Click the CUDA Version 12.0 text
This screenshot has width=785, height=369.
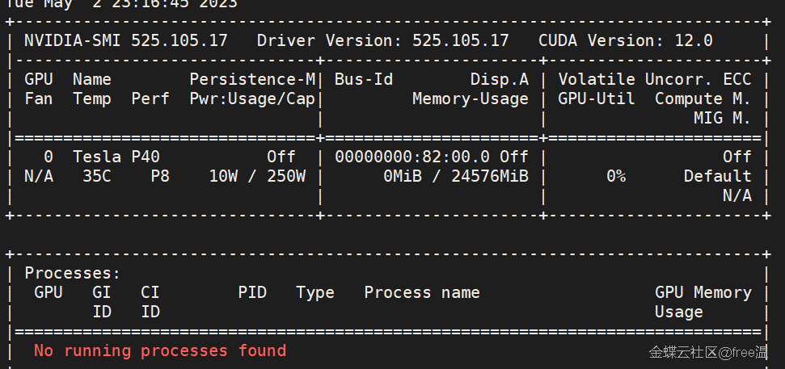pyautogui.click(x=625, y=40)
